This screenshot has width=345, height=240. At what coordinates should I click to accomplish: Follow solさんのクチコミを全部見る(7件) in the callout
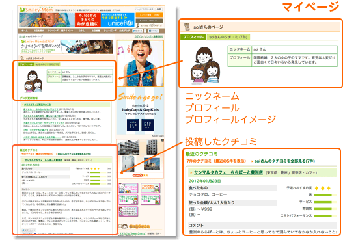[x=284, y=161]
